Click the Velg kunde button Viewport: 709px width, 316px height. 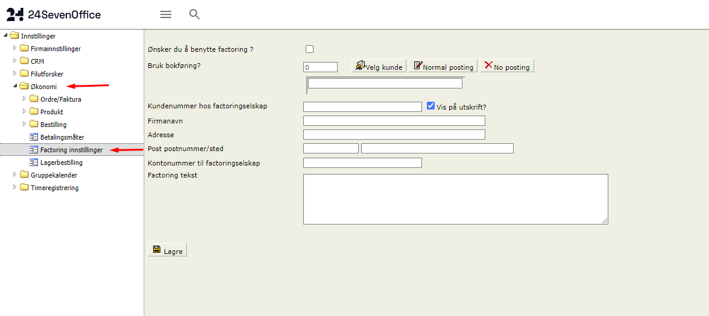click(379, 66)
